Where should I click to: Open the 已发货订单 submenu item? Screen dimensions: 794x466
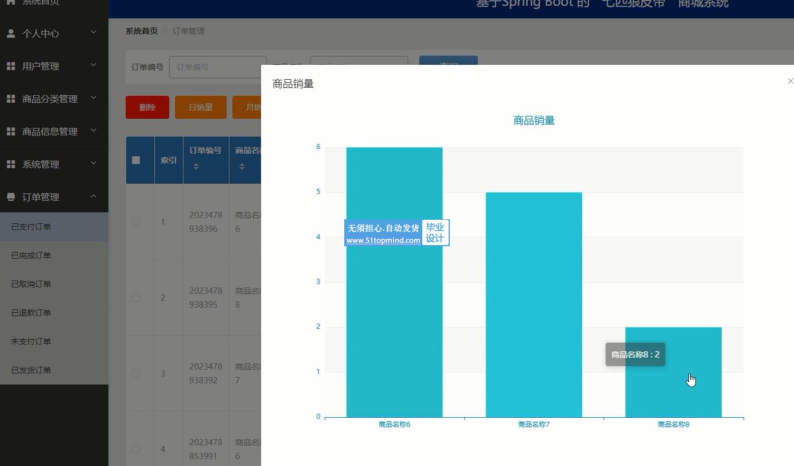54,370
